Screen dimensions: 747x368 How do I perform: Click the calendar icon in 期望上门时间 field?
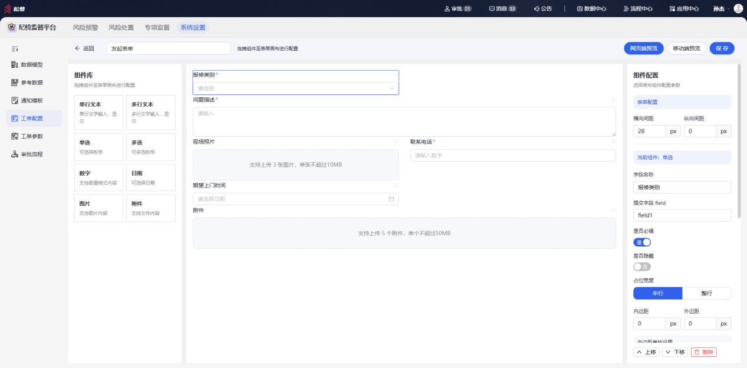click(391, 199)
